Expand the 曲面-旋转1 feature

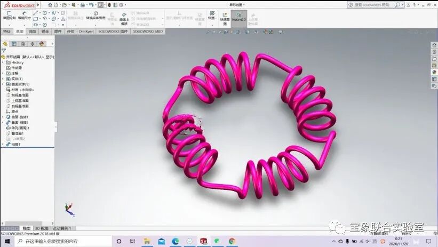[x=3, y=117]
